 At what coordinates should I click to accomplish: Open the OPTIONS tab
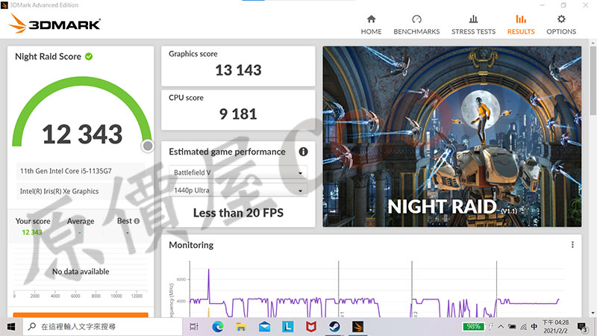click(561, 25)
